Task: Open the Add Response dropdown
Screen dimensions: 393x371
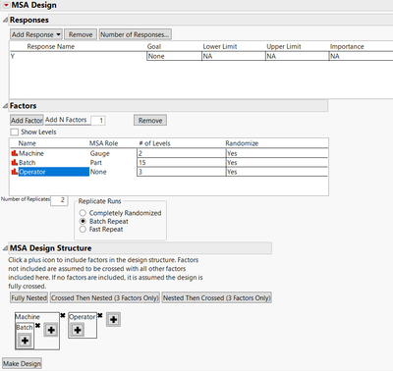Action: 36,34
